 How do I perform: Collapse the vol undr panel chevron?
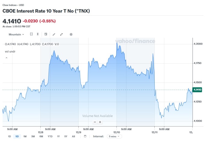(6, 58)
